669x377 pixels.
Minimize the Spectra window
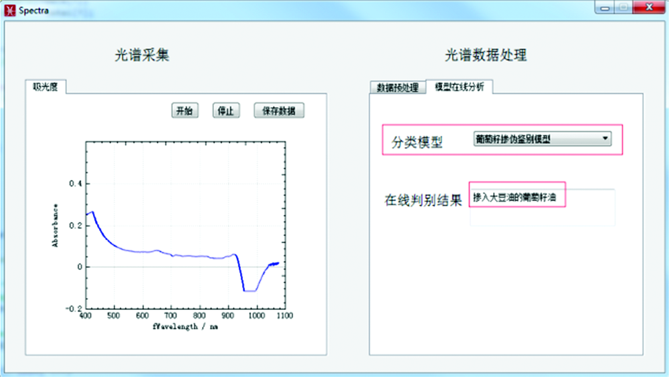click(x=607, y=7)
